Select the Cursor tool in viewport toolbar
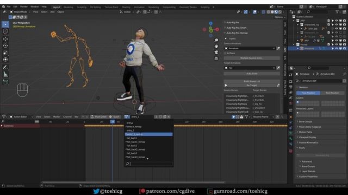This screenshot has width=348, height=195. point(5,31)
